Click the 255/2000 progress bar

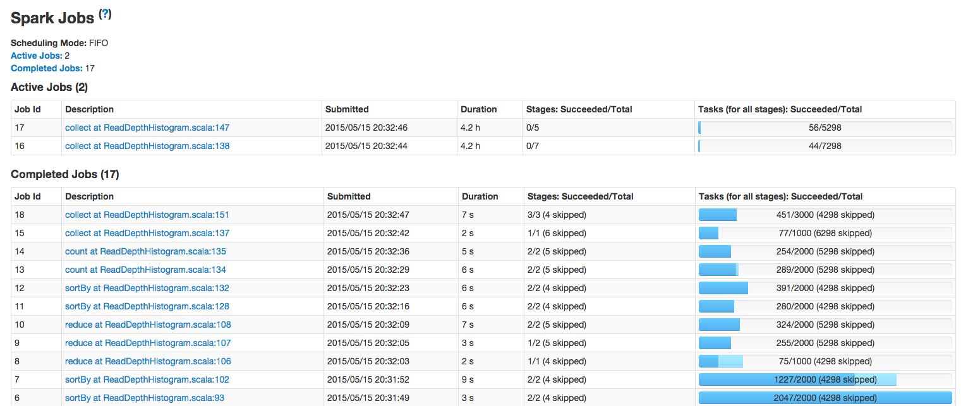coord(825,343)
